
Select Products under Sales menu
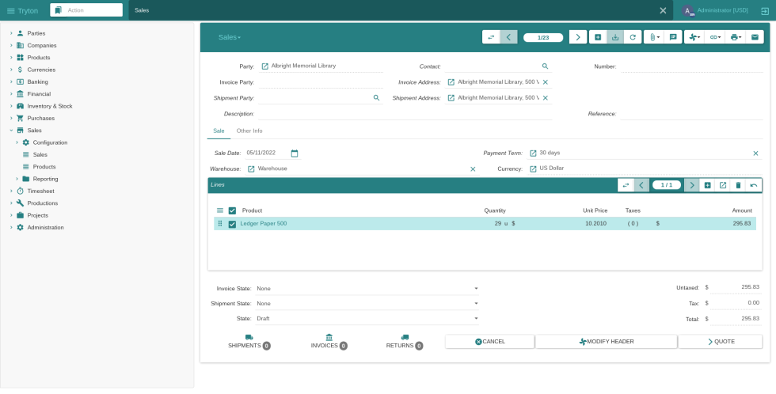[44, 167]
